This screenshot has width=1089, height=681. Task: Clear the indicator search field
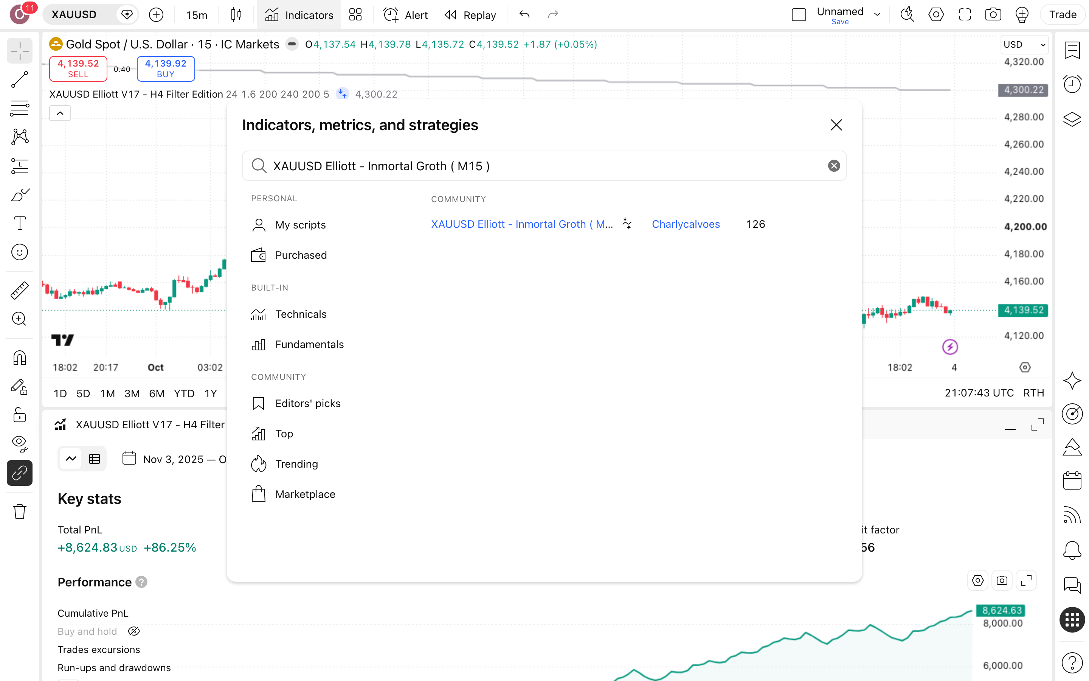click(x=834, y=166)
